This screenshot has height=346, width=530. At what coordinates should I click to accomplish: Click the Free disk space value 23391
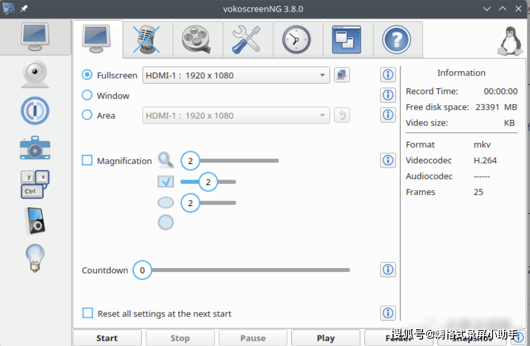(x=487, y=107)
